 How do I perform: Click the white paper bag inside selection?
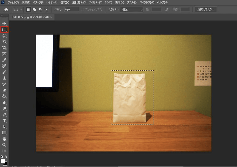point(130,98)
